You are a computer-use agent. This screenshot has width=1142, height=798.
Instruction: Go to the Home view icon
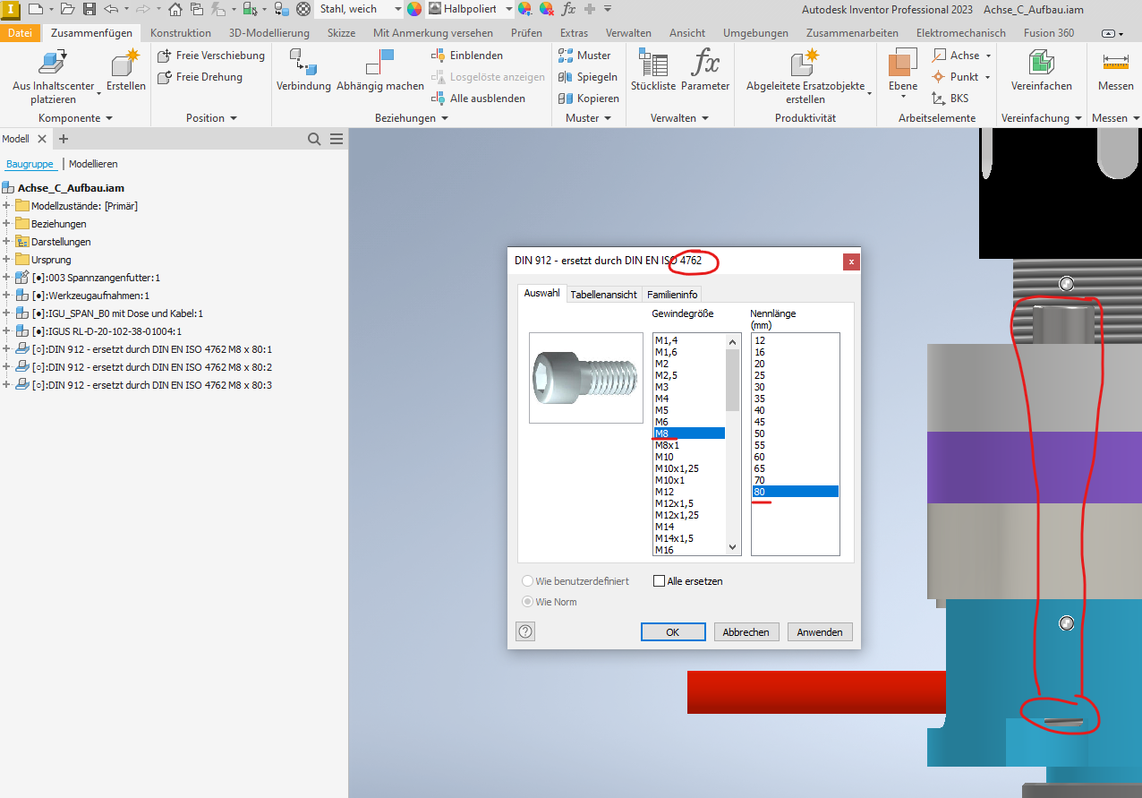point(175,9)
